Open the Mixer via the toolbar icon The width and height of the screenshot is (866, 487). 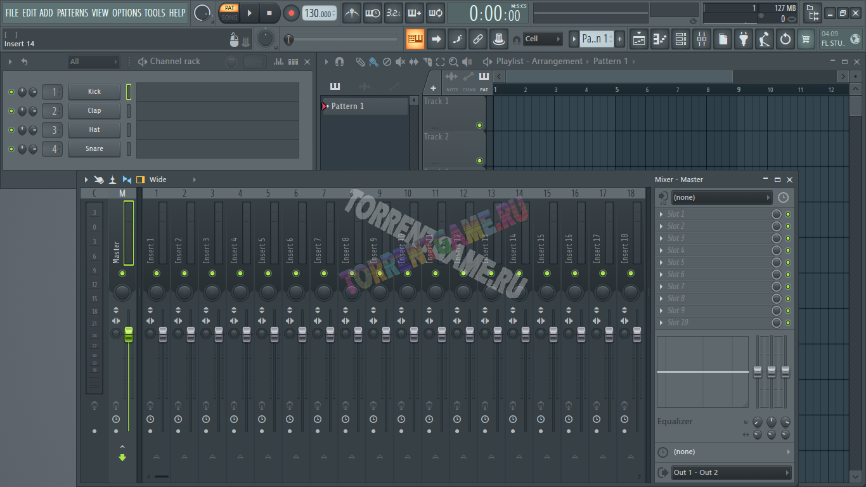[x=701, y=39]
